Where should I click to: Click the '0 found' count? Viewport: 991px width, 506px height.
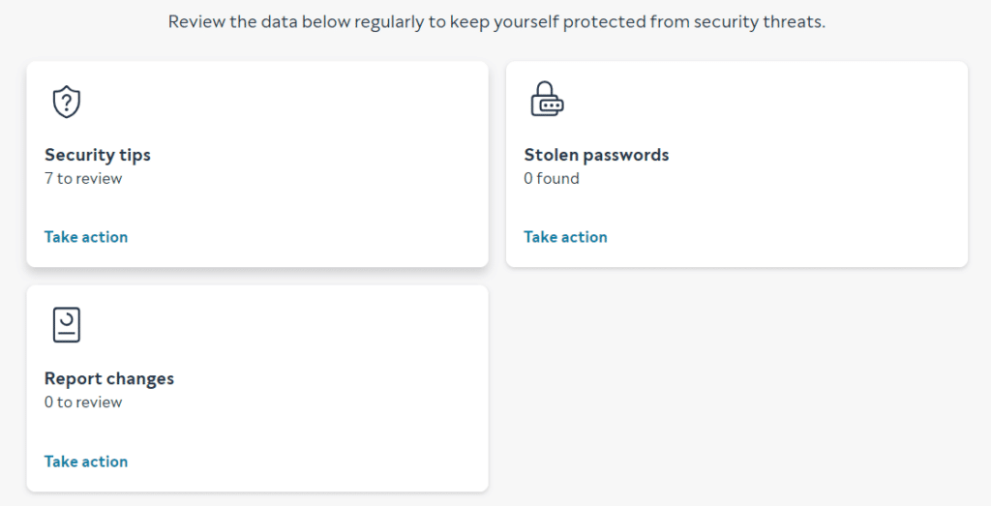tap(552, 178)
